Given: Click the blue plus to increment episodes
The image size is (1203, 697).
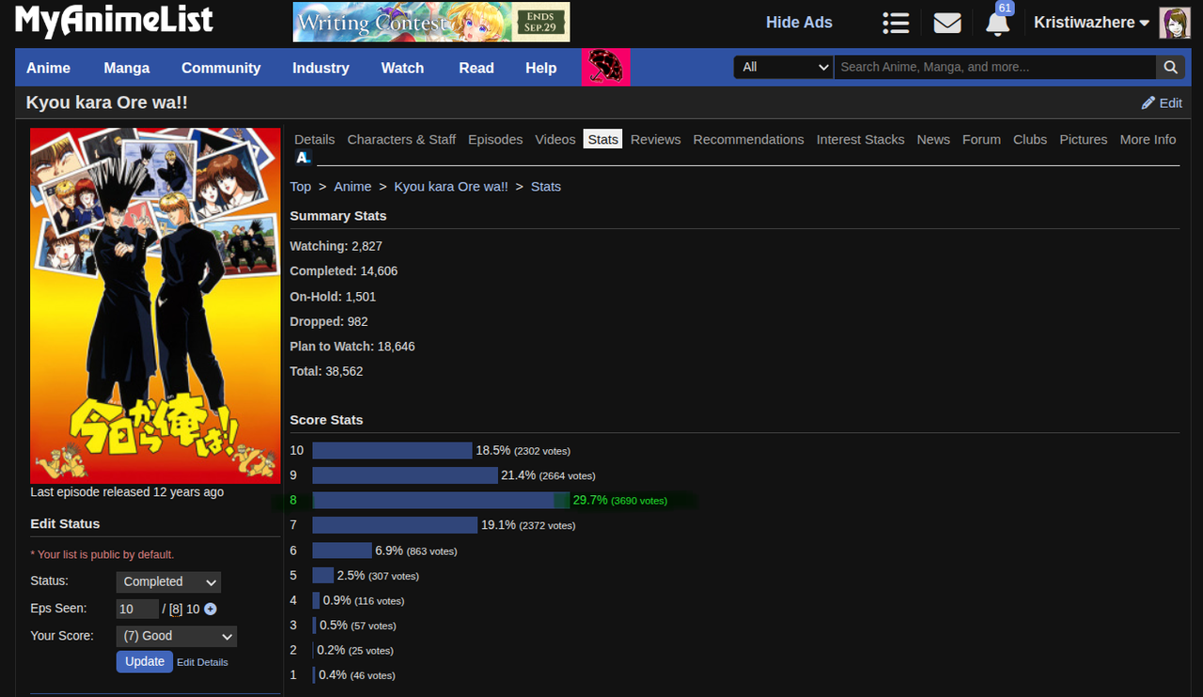Looking at the screenshot, I should [211, 609].
